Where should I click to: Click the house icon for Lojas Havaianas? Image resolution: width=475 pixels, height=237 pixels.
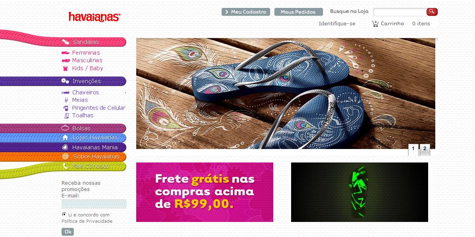click(x=65, y=138)
